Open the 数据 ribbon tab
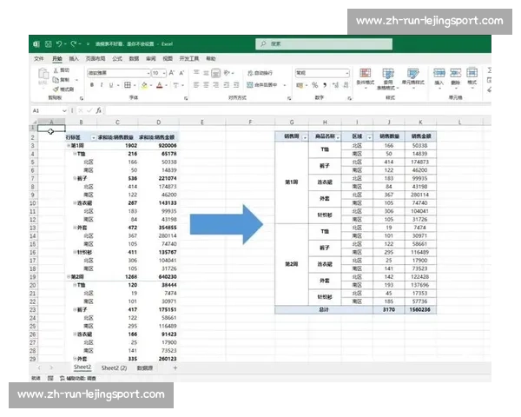 tap(133, 58)
